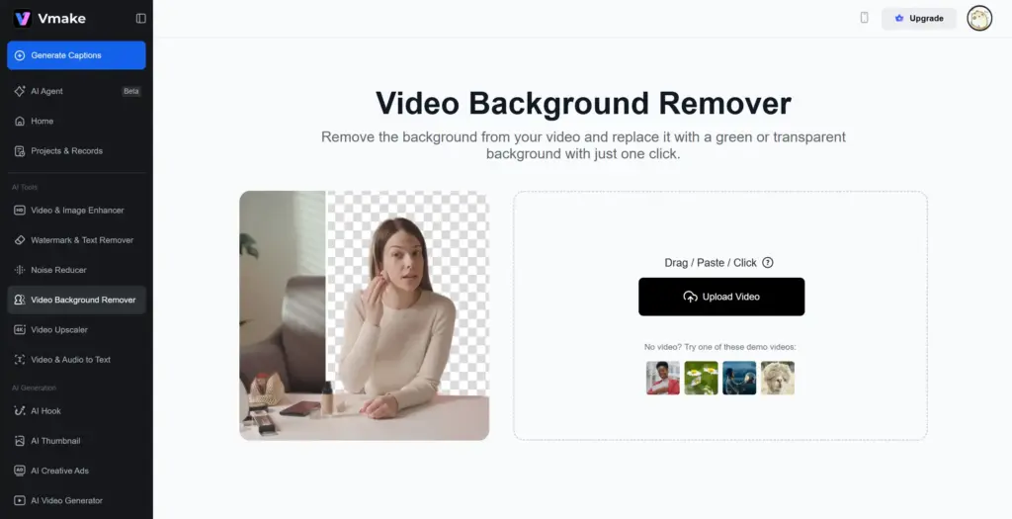
Task: Click the mobile phone icon in header
Action: pos(864,18)
